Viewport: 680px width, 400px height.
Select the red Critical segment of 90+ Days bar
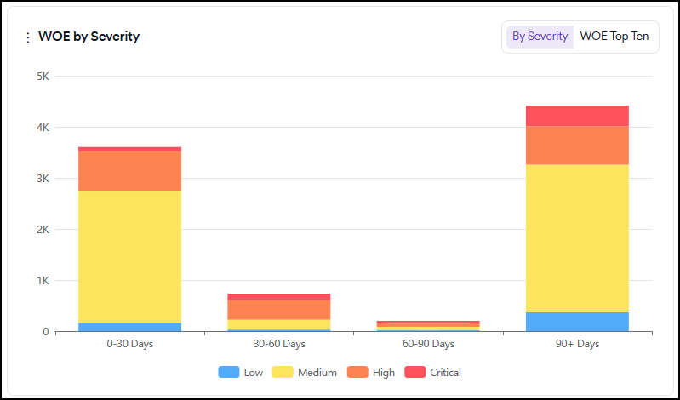click(x=577, y=116)
